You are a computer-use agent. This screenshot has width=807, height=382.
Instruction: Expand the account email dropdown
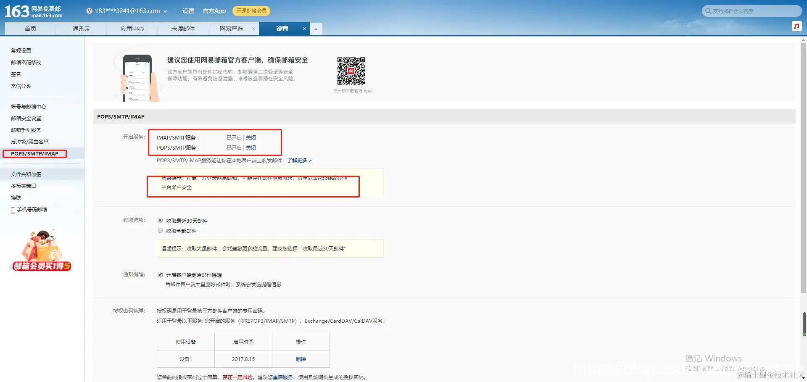pos(165,11)
